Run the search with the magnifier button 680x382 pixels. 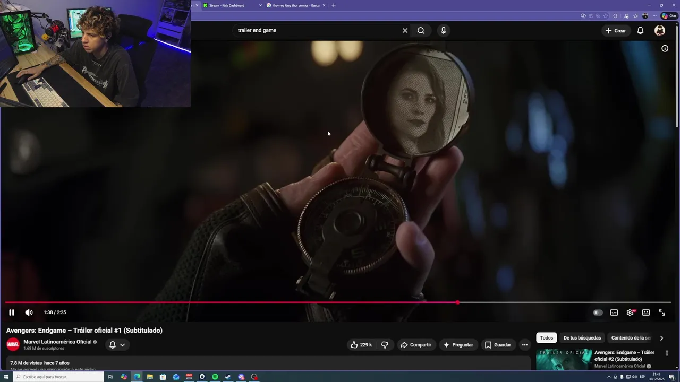tap(421, 30)
